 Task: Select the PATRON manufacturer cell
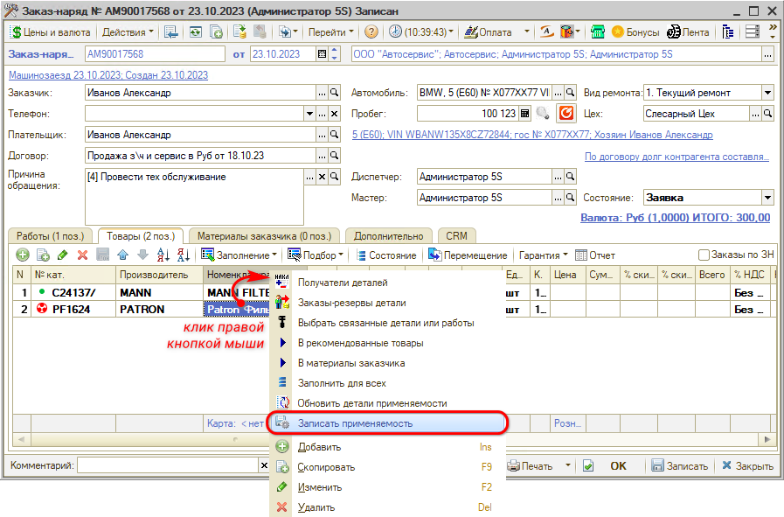[159, 310]
